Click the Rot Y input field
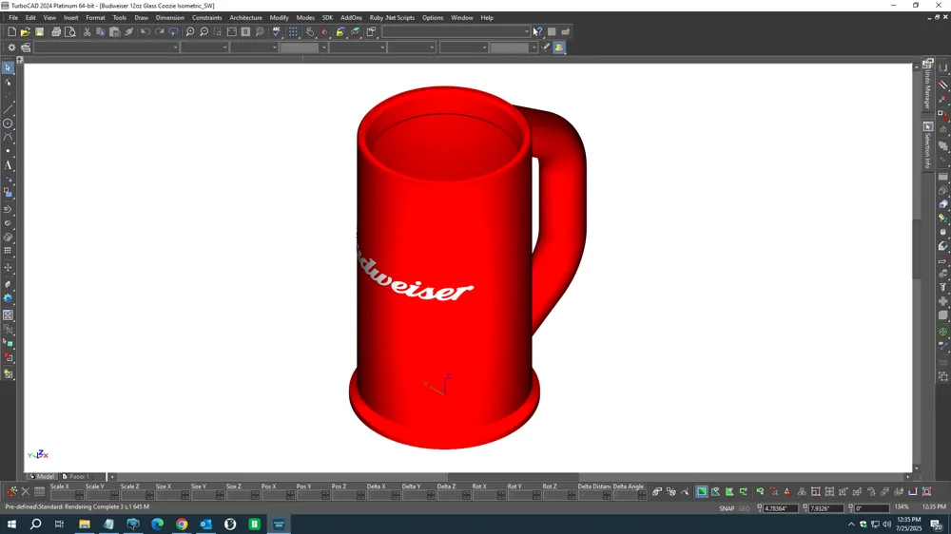This screenshot has height=534, width=951. click(x=523, y=495)
